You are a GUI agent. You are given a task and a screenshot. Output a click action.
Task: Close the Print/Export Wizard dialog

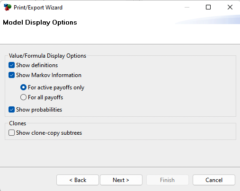point(230,7)
